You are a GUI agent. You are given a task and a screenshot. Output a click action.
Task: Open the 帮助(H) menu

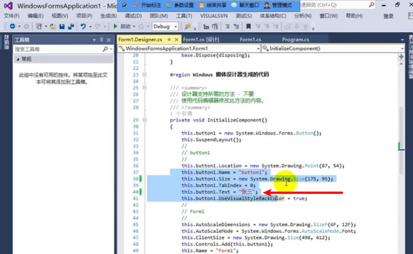[355, 16]
